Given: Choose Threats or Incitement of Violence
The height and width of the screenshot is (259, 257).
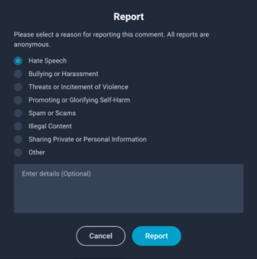Looking at the screenshot, I should click(18, 87).
